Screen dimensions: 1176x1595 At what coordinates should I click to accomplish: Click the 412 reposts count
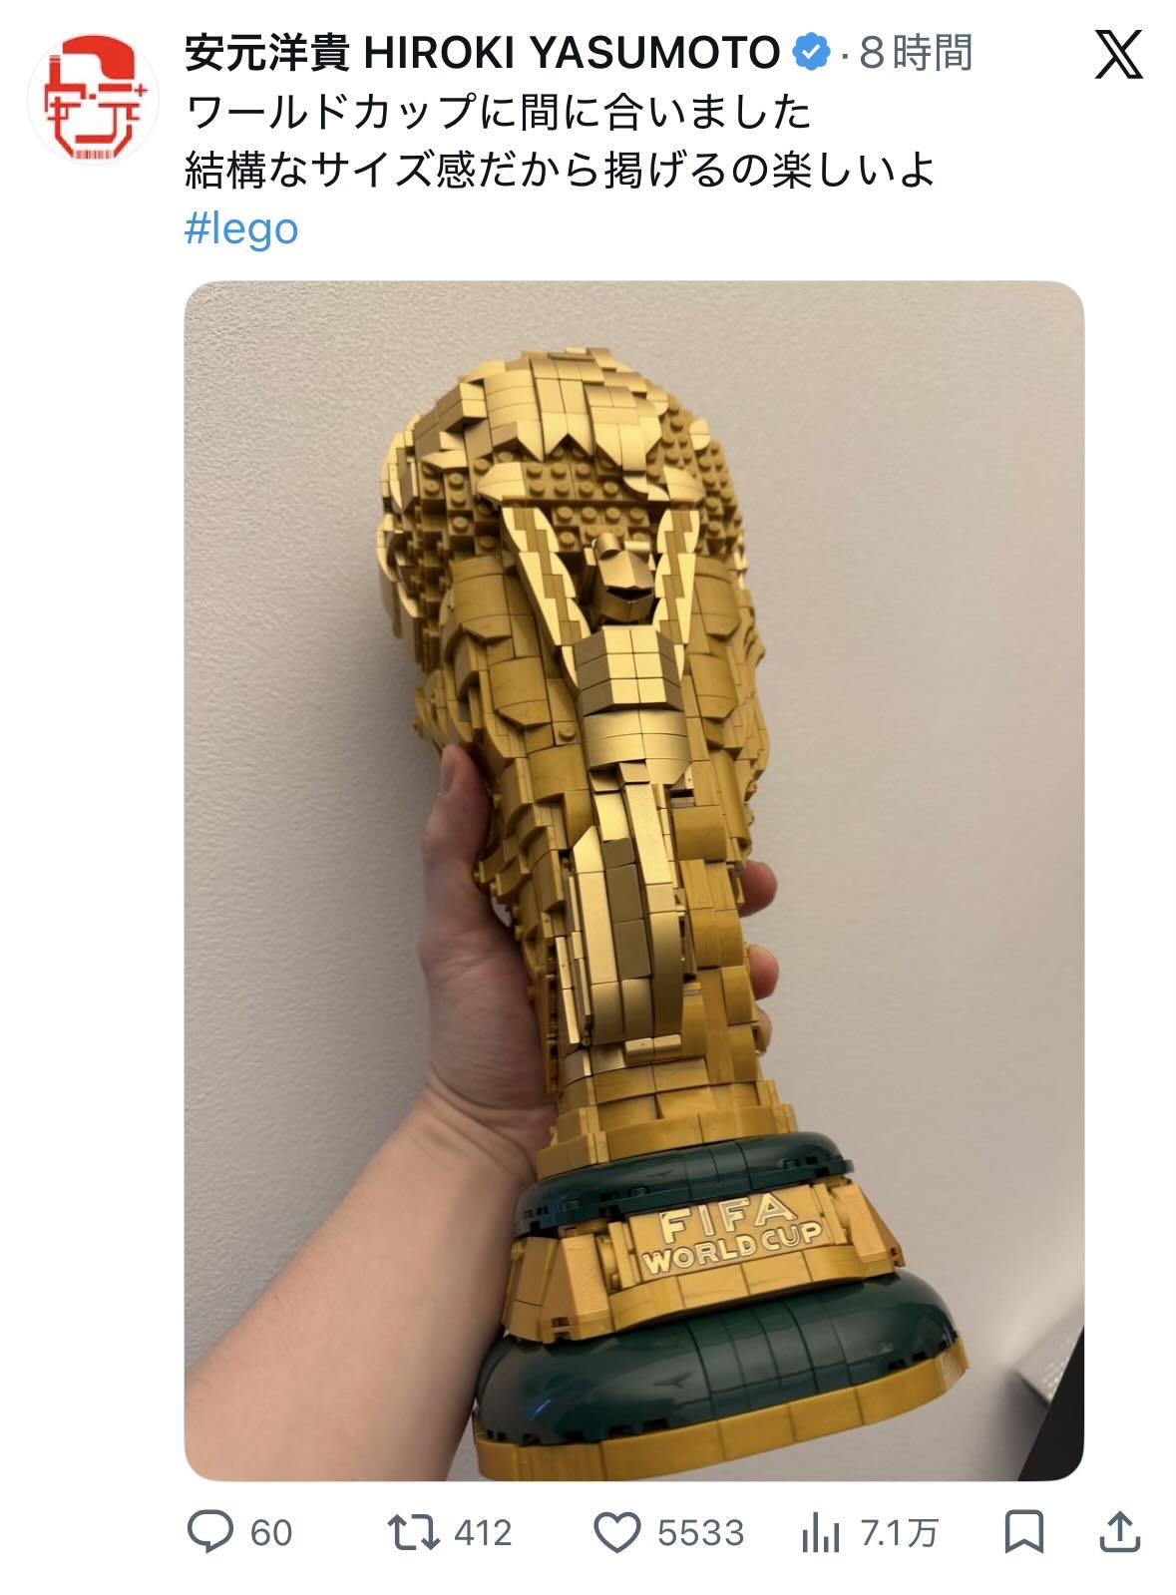click(x=483, y=1533)
